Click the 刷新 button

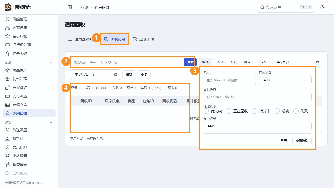pos(129,75)
